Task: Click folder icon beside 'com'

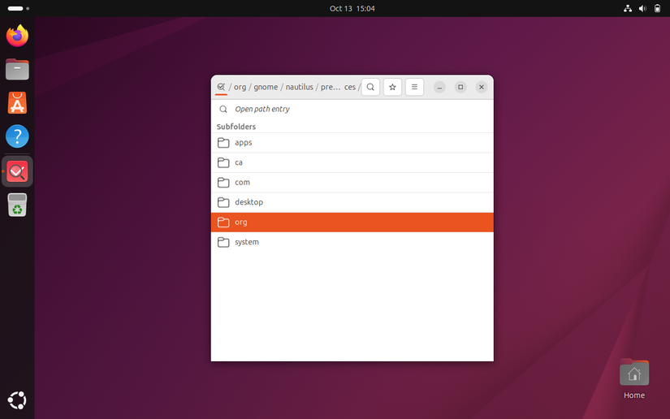Action: click(x=223, y=183)
